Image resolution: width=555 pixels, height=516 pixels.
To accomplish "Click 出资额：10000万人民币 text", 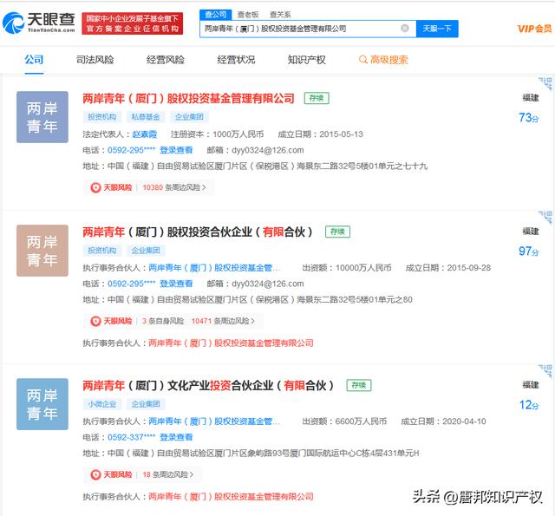I will click(347, 268).
